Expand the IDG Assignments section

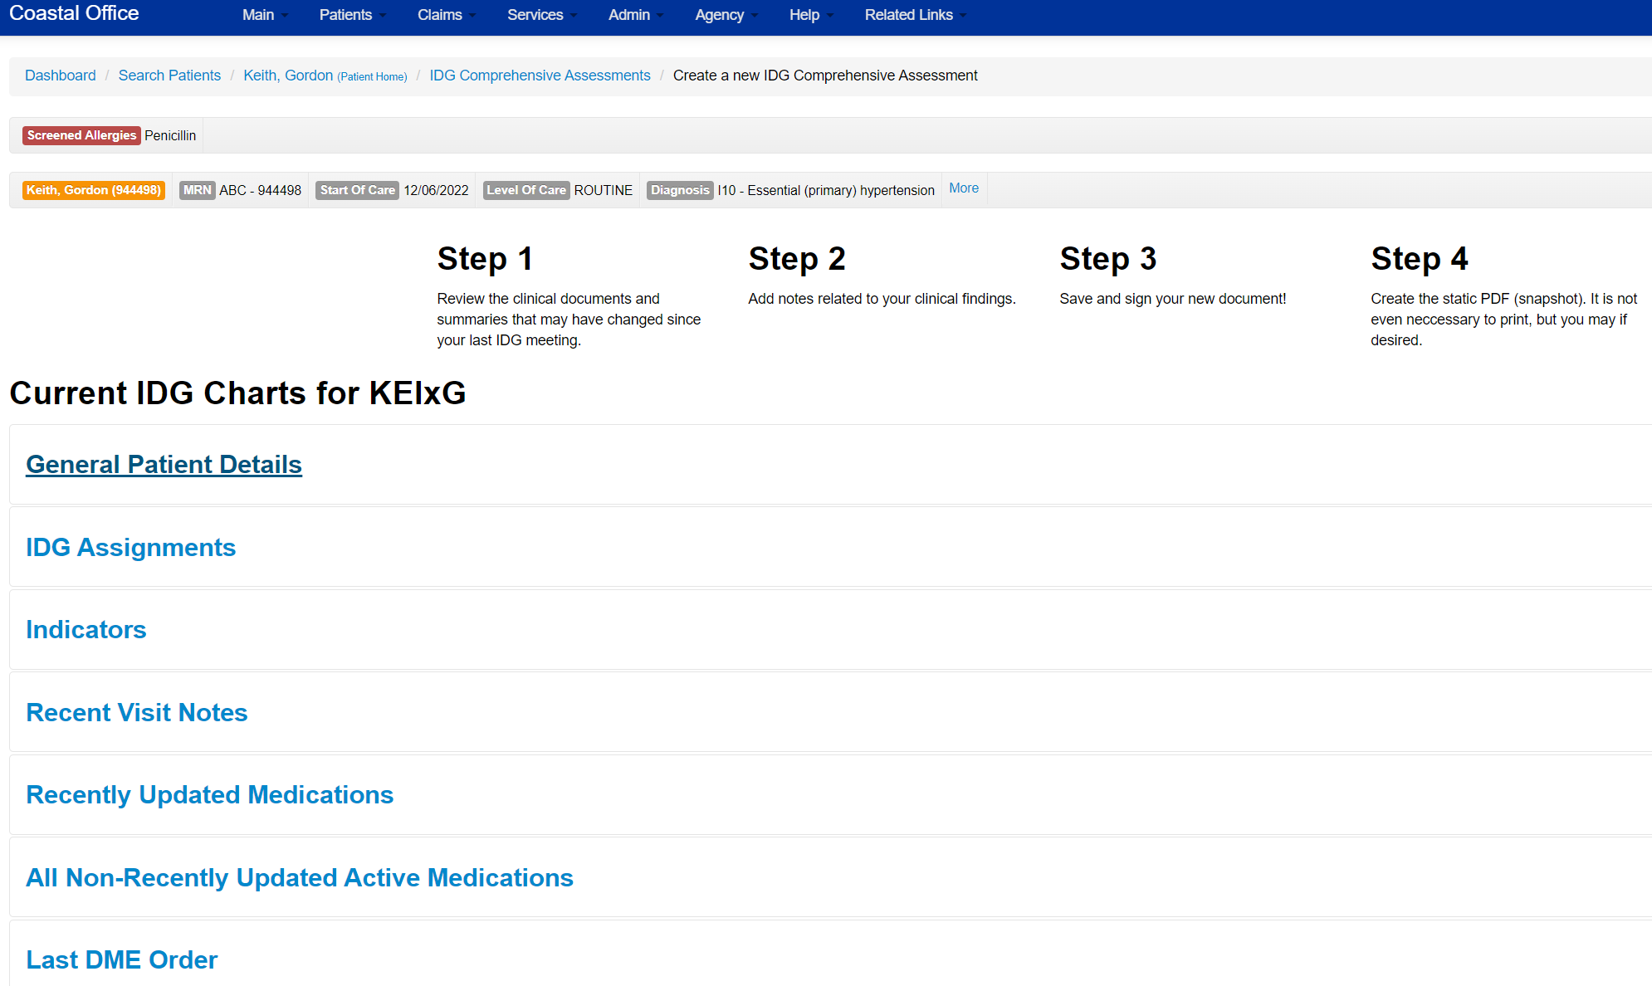(x=130, y=548)
